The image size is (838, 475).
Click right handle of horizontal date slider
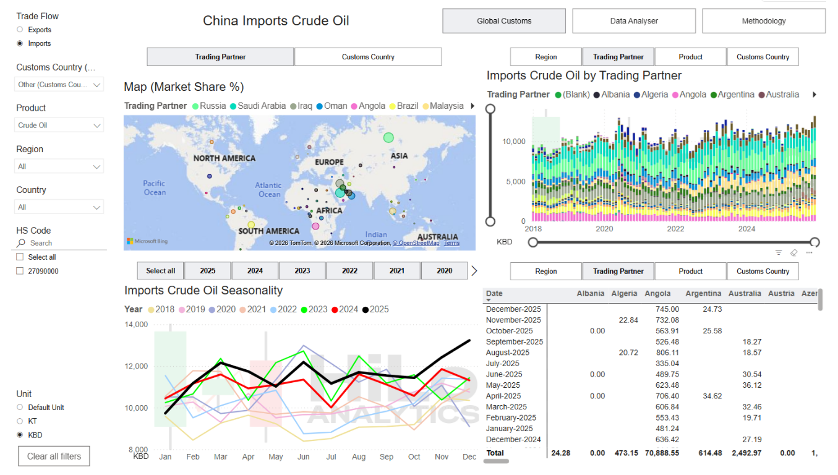814,242
